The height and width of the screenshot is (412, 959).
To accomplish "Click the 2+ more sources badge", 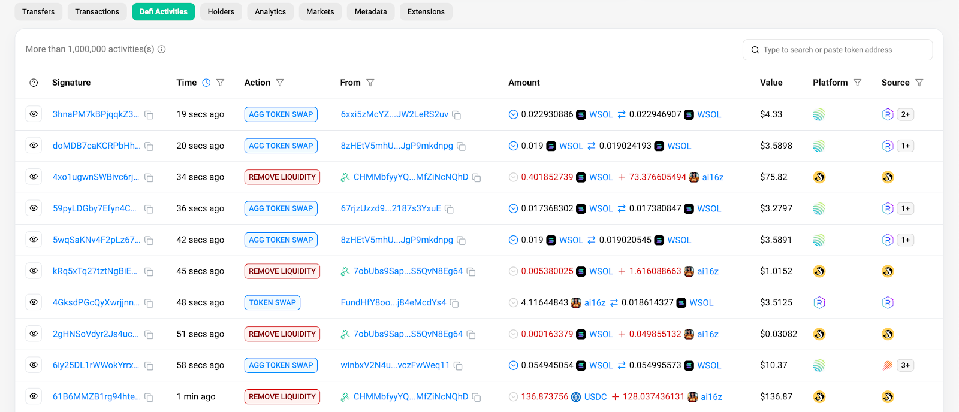I will pos(906,114).
